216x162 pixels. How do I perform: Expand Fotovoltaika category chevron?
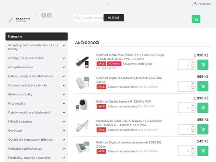coord(64,103)
